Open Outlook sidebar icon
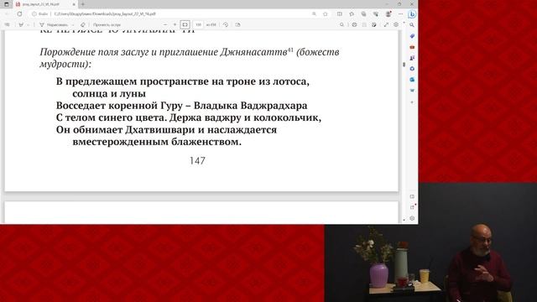 (x=412, y=80)
